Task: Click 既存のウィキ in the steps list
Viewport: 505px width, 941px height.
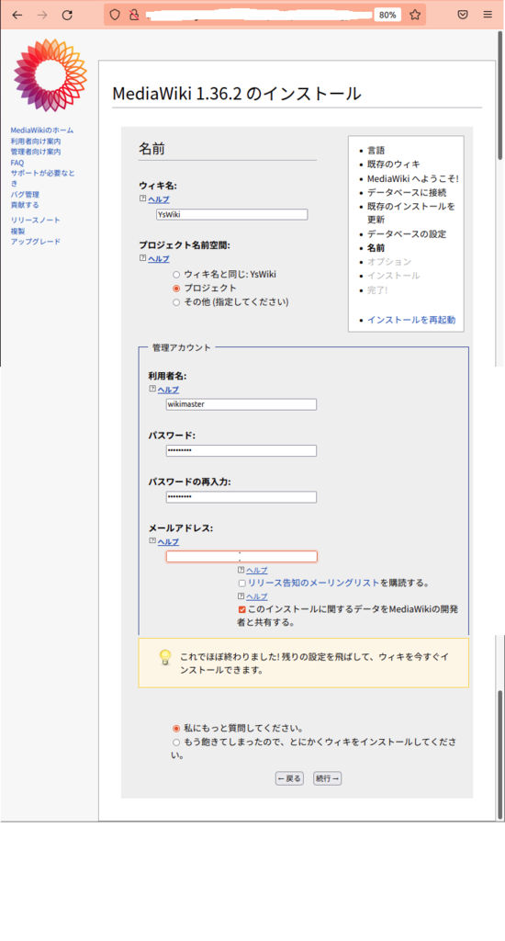Action: [x=394, y=164]
